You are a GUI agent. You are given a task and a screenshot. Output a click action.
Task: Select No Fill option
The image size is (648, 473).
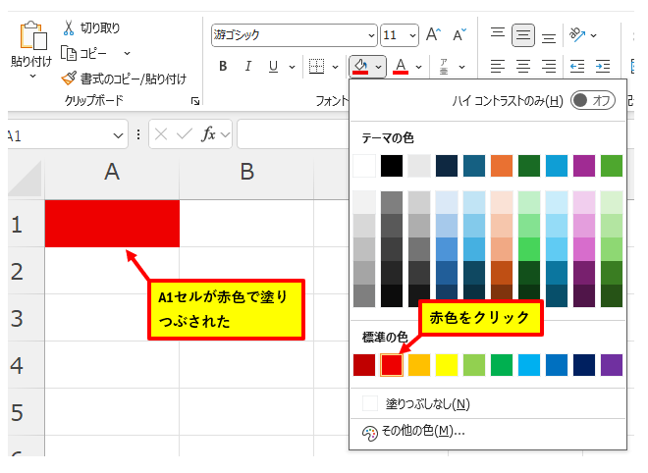488,403
